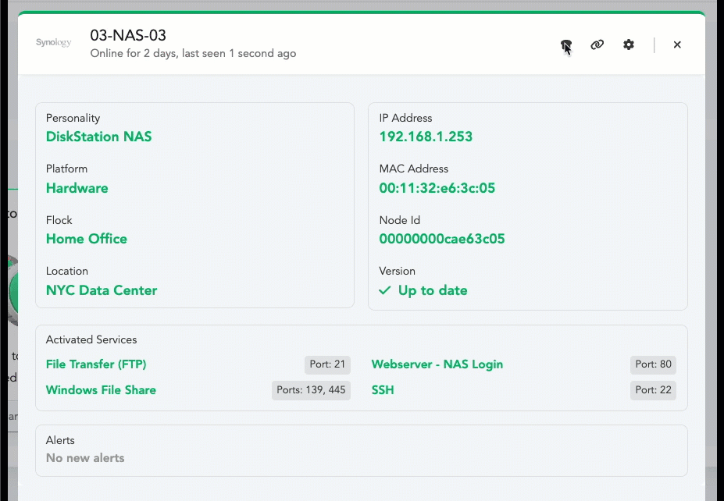Click the NYC Data Center location
Screen dimensions: 724x501
tap(102, 290)
